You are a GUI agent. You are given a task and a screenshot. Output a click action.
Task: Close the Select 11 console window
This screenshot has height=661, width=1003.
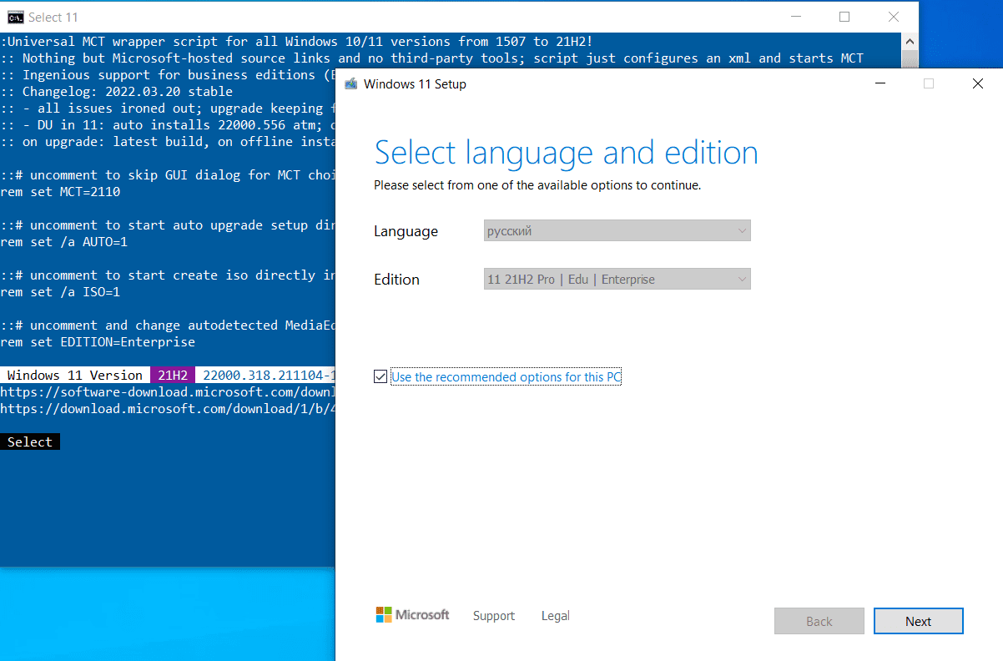[x=894, y=17]
